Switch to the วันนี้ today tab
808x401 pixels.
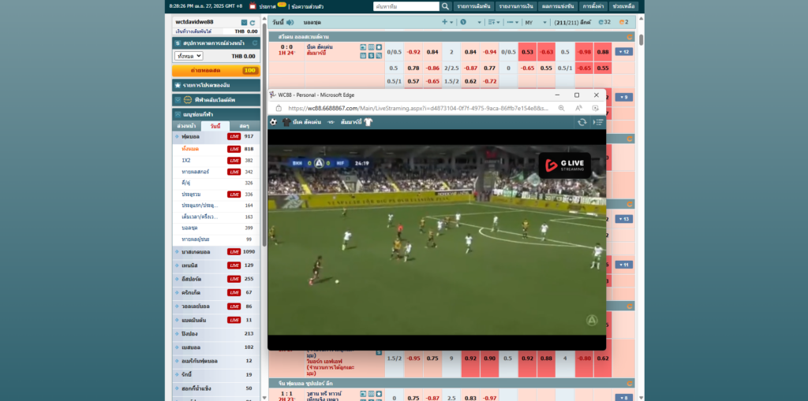(215, 126)
